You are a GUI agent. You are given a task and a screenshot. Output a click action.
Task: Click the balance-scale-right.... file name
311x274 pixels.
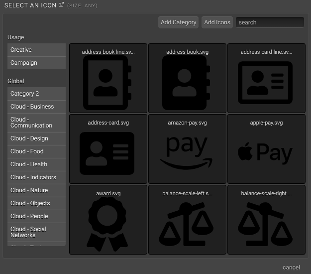point(266,193)
